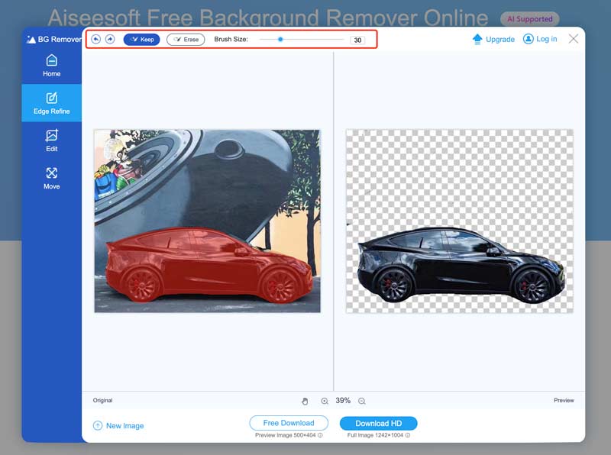Screen dimensions: 611x455
Task: Click the upload icon next to New Image
Action: click(x=98, y=426)
